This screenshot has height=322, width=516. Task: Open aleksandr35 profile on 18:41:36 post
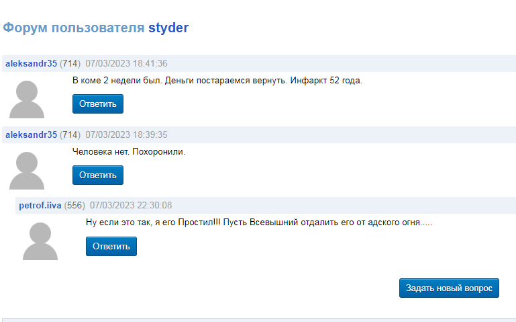[x=32, y=63]
